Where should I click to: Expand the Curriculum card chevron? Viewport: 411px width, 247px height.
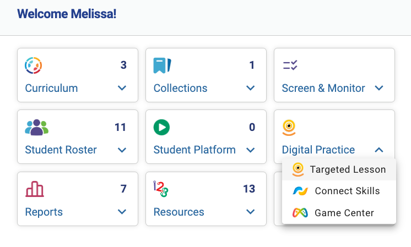tap(122, 88)
